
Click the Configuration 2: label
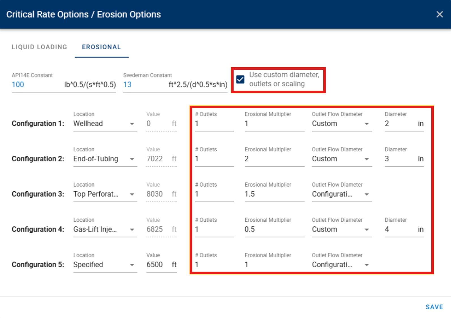(38, 159)
